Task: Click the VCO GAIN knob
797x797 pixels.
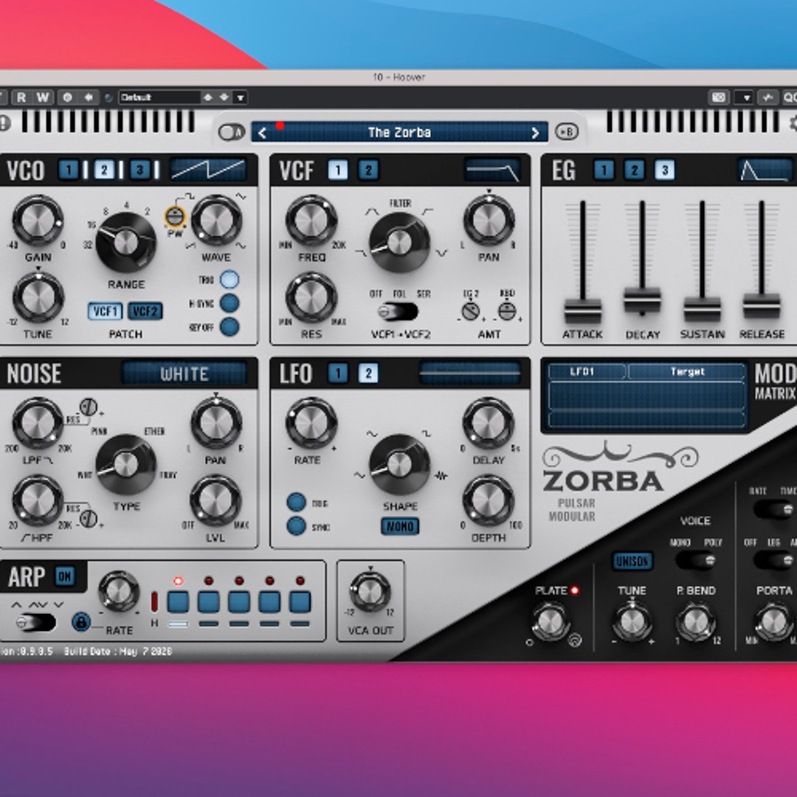Action: (x=38, y=220)
